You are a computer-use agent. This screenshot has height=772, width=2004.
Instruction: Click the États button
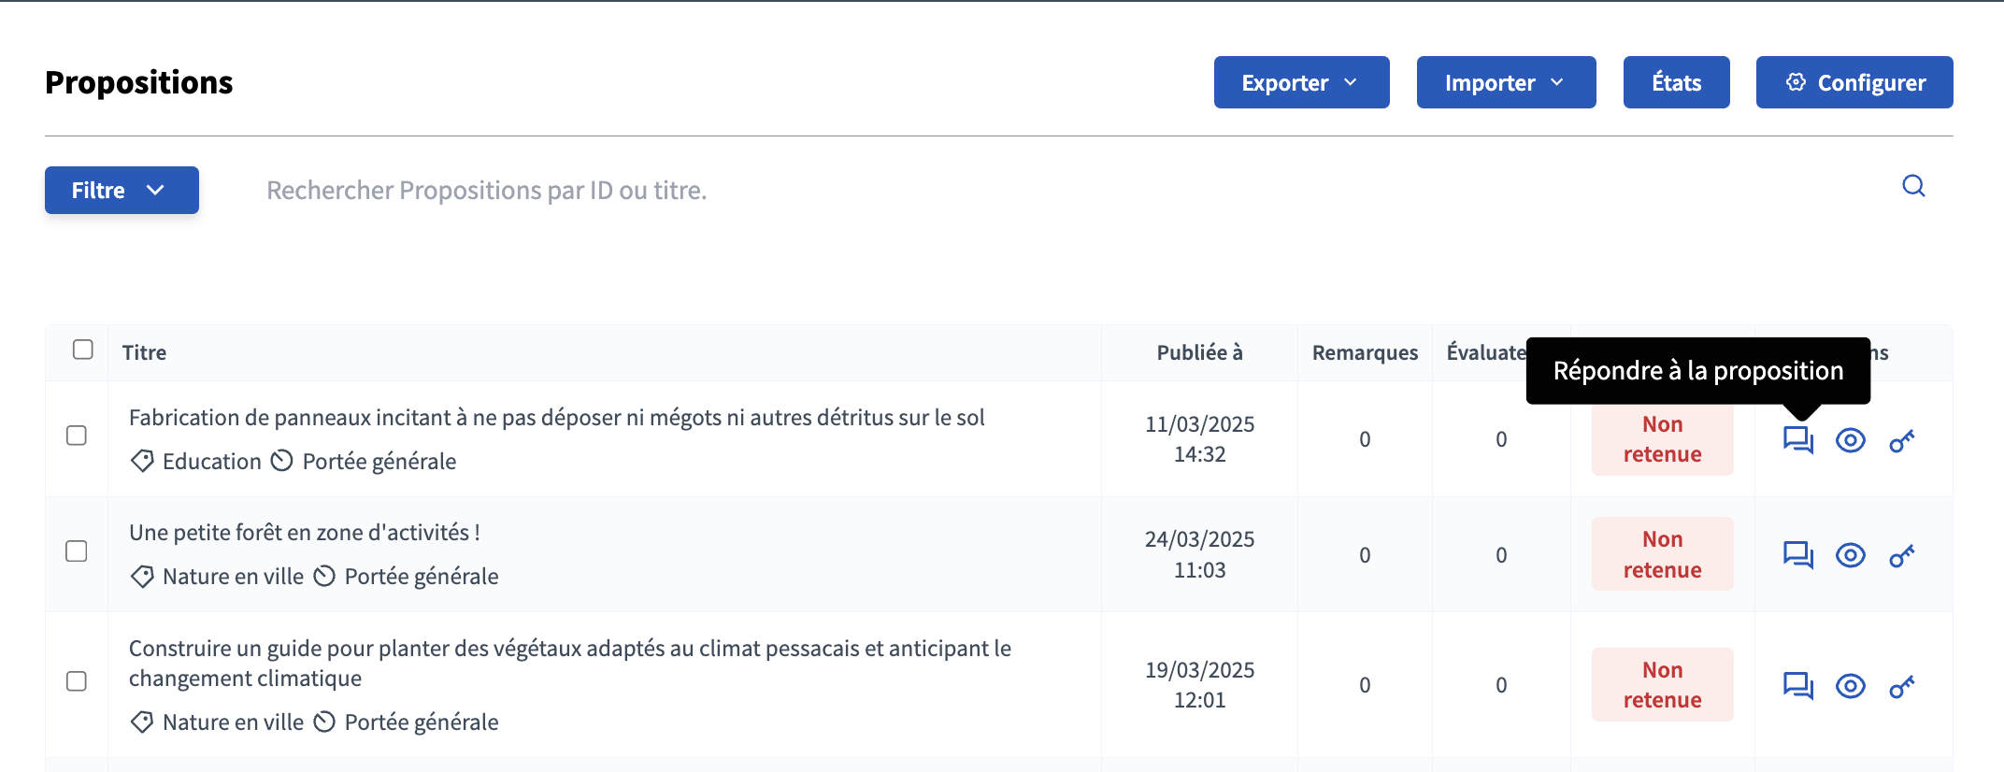(x=1676, y=82)
